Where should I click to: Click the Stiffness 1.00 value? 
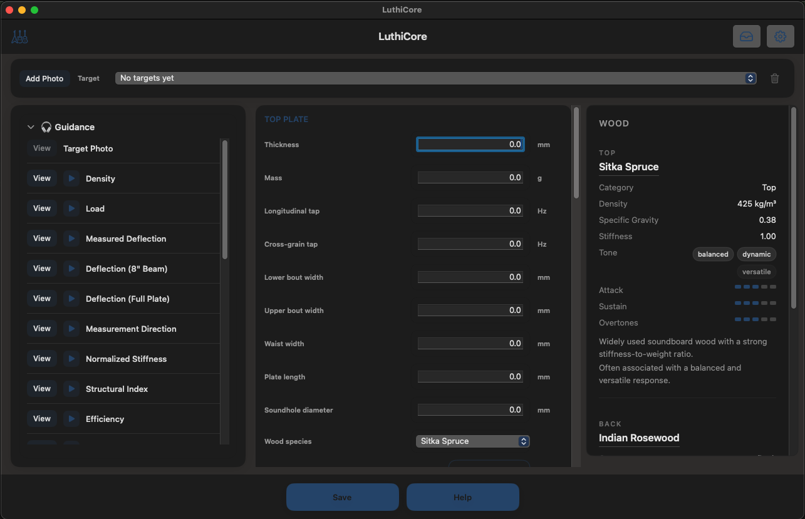pyautogui.click(x=767, y=237)
